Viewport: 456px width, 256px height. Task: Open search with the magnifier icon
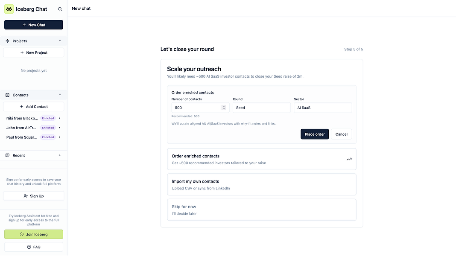[60, 9]
